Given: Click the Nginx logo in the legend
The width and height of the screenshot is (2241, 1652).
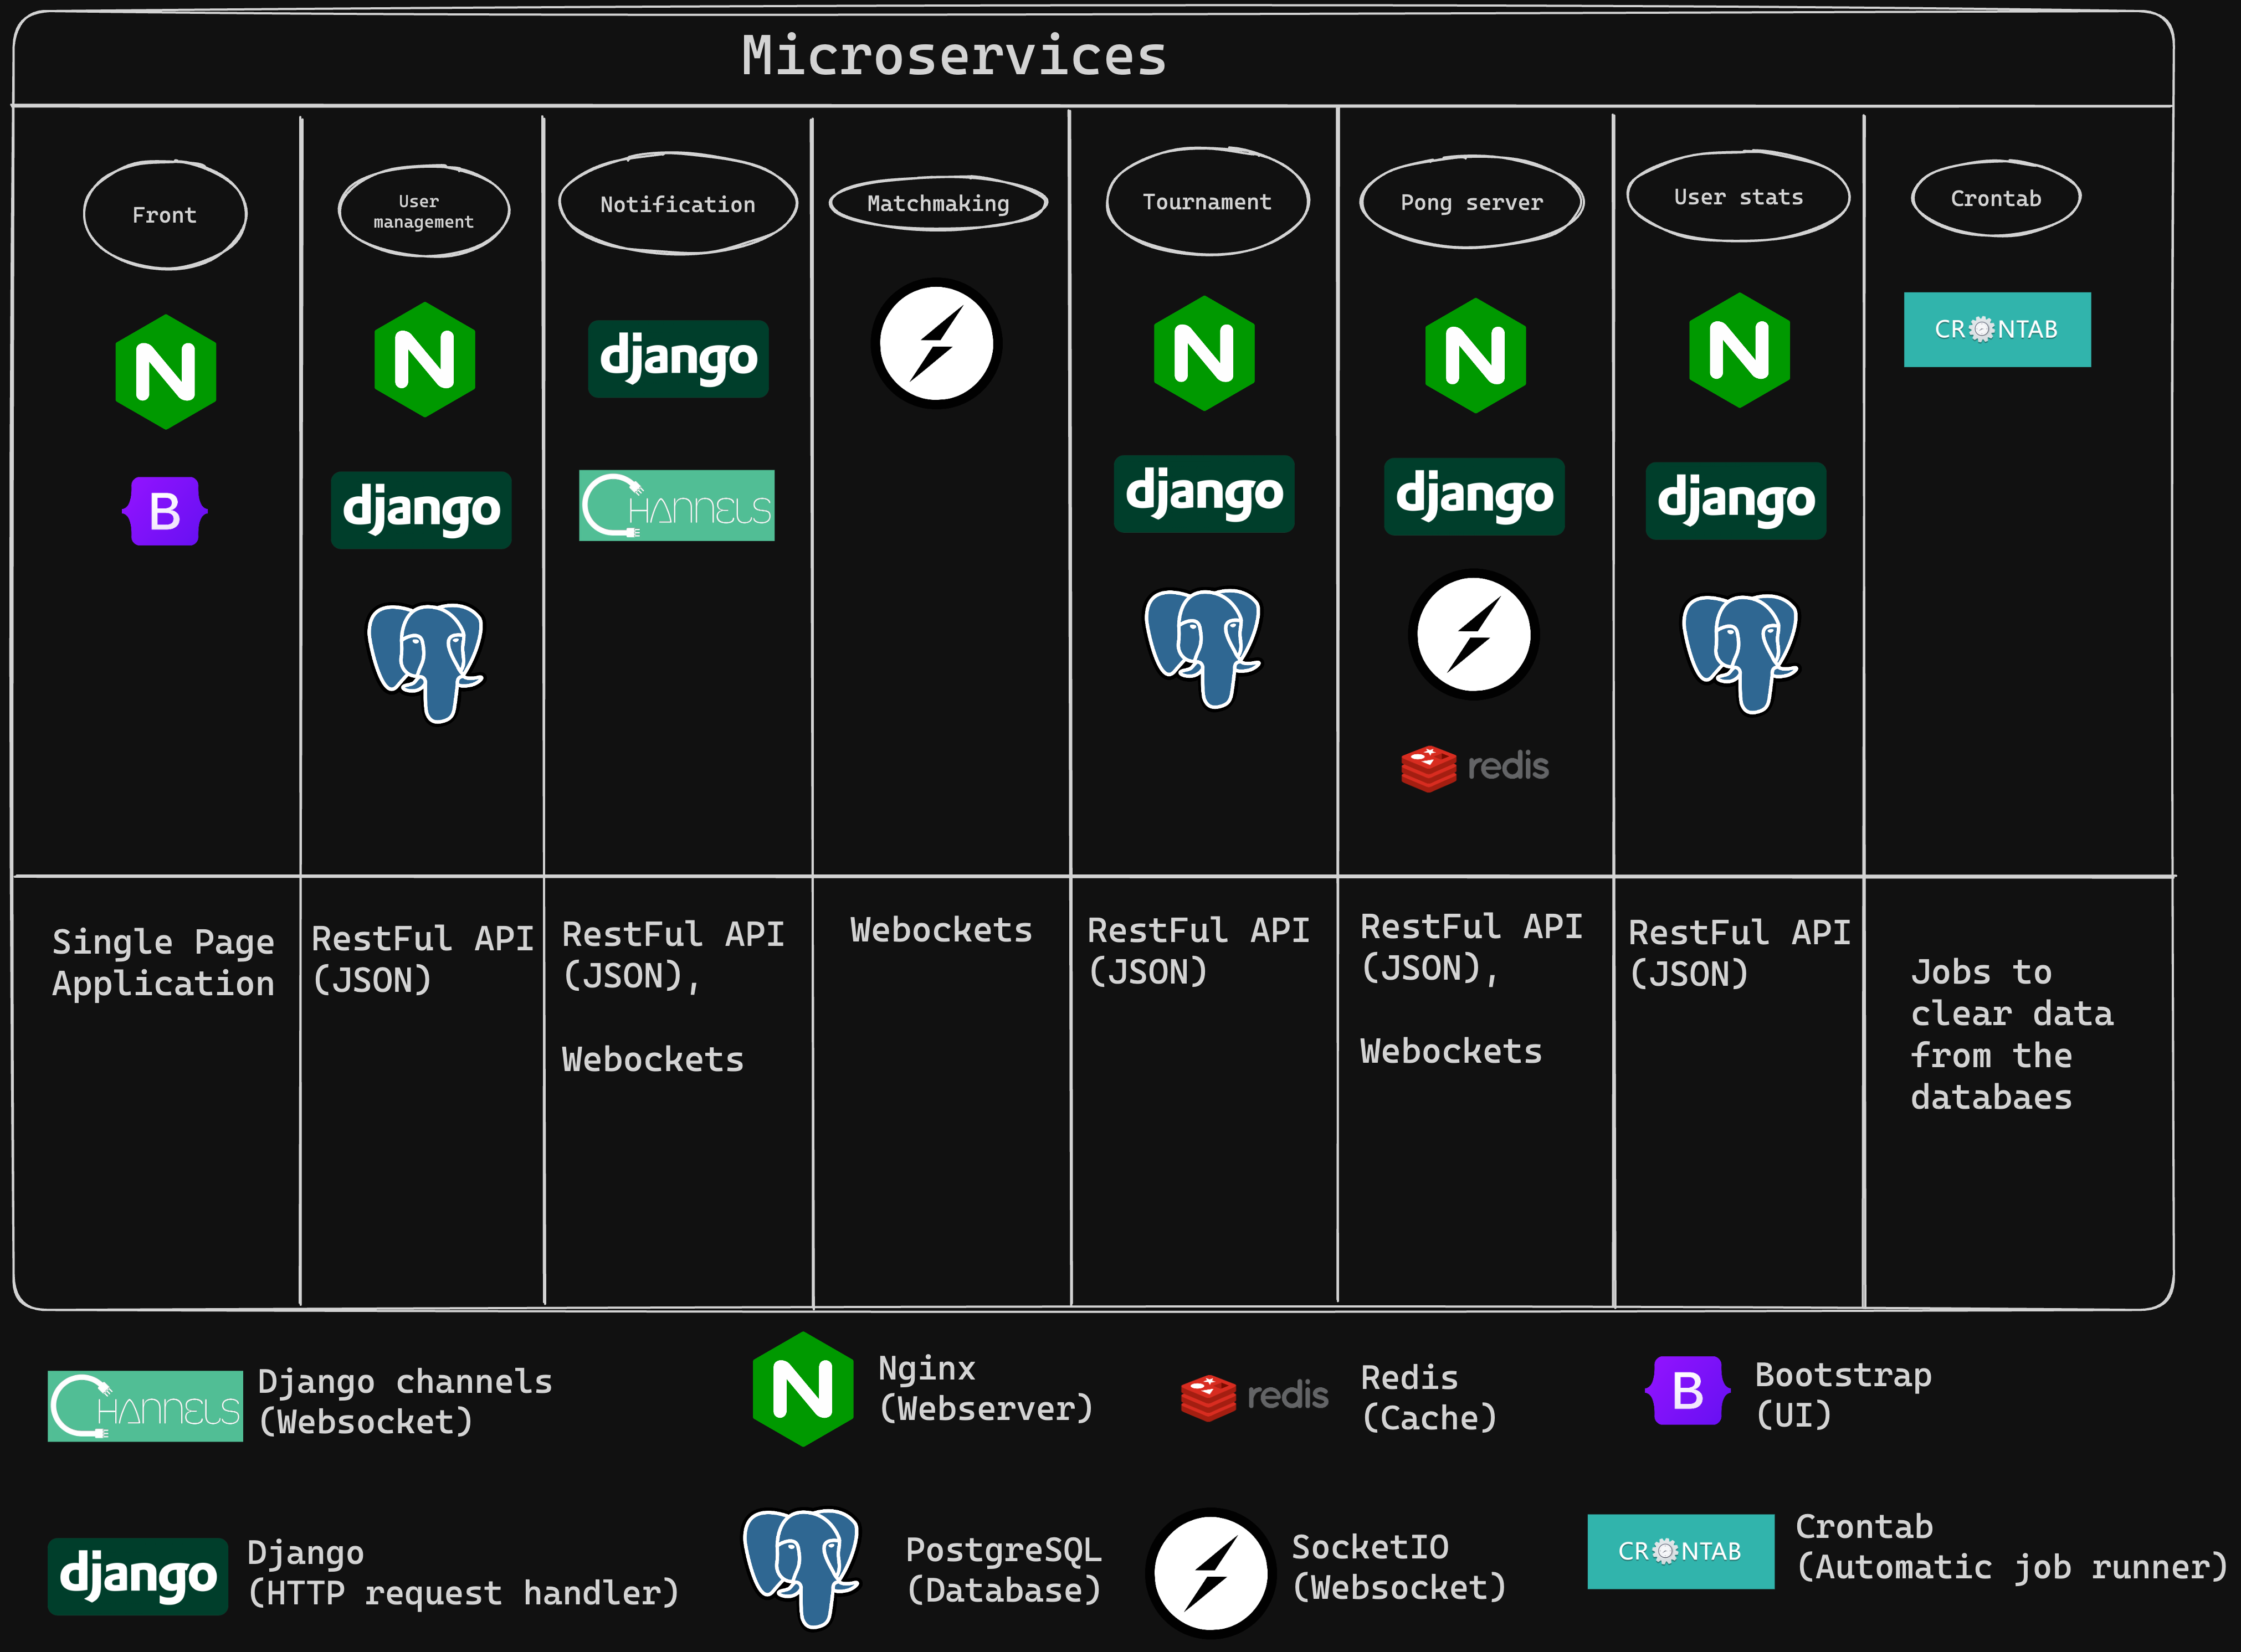Looking at the screenshot, I should [802, 1389].
